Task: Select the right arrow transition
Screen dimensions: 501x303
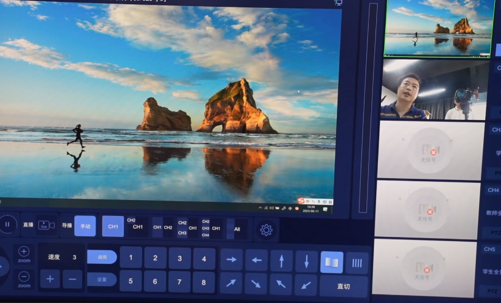Action: (x=232, y=260)
